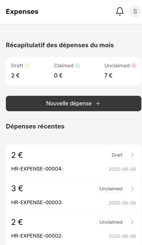
Task: Open the notifications bell
Action: click(x=120, y=11)
